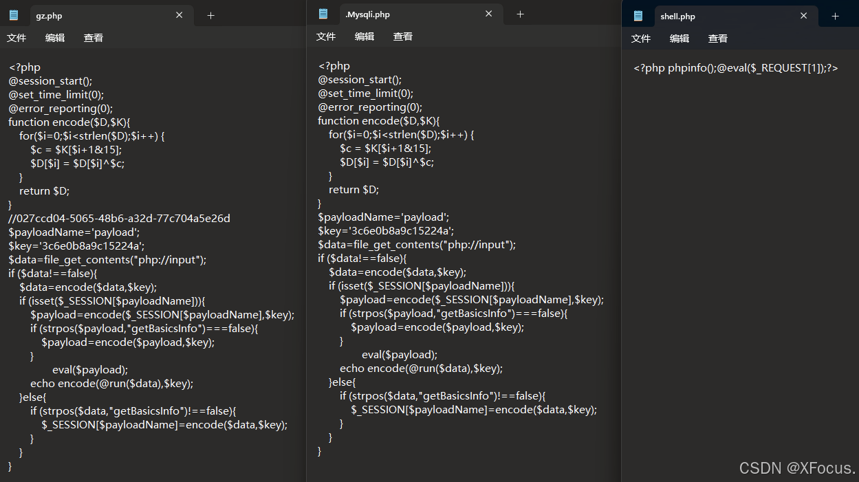Image resolution: width=859 pixels, height=482 pixels.
Task: Click file_get_contents line in .Mysqli.php
Action: pos(417,245)
